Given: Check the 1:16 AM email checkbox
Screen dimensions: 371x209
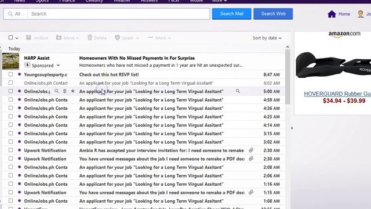Looking at the screenshot, I should 10,183.
